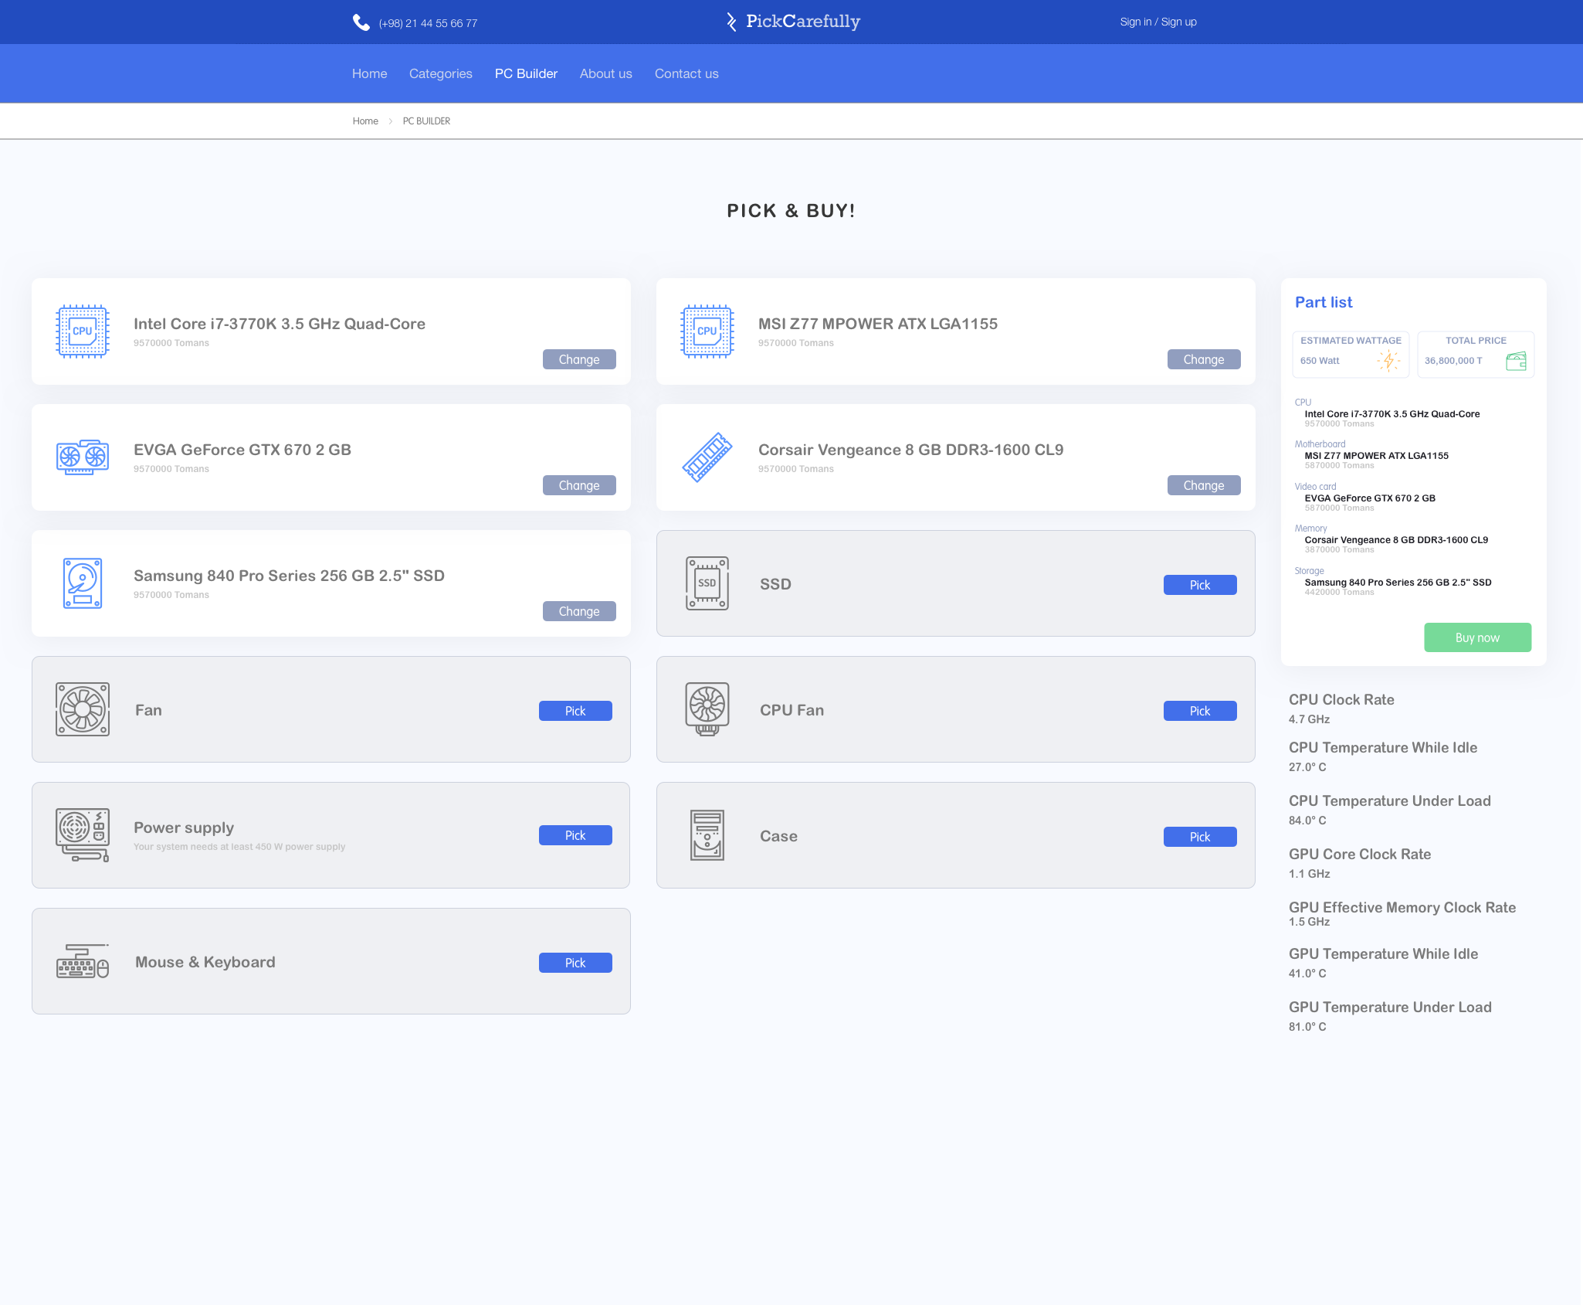Open the About us menu item

(606, 73)
